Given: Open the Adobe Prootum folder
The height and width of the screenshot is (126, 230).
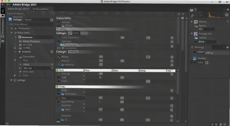Looking at the screenshot, I should point(31,41).
